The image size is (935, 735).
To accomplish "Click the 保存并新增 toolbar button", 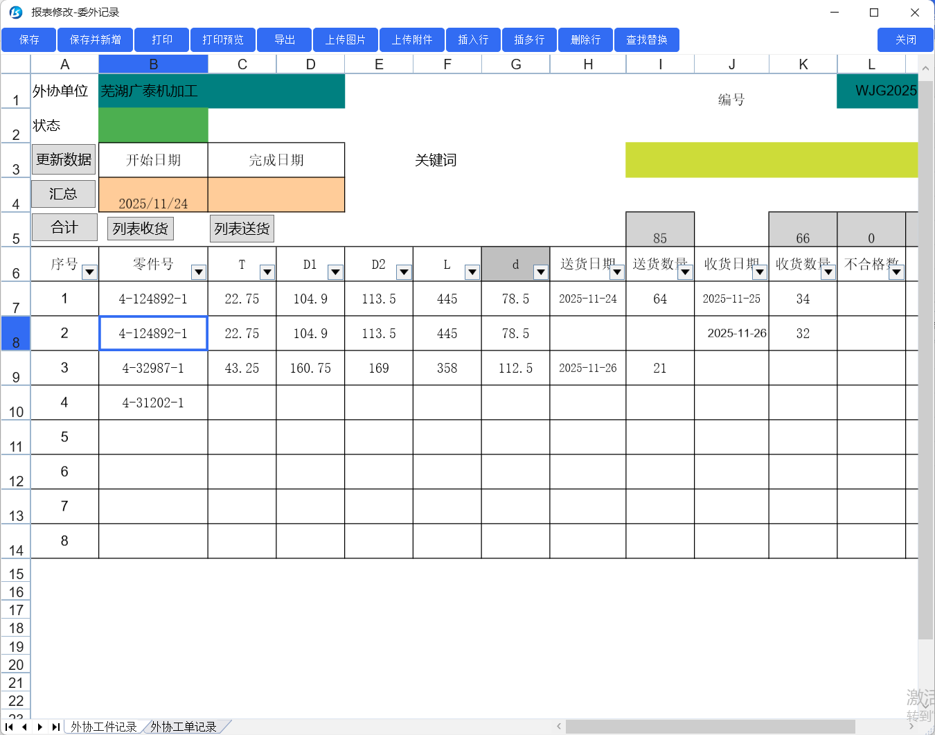I will click(95, 40).
